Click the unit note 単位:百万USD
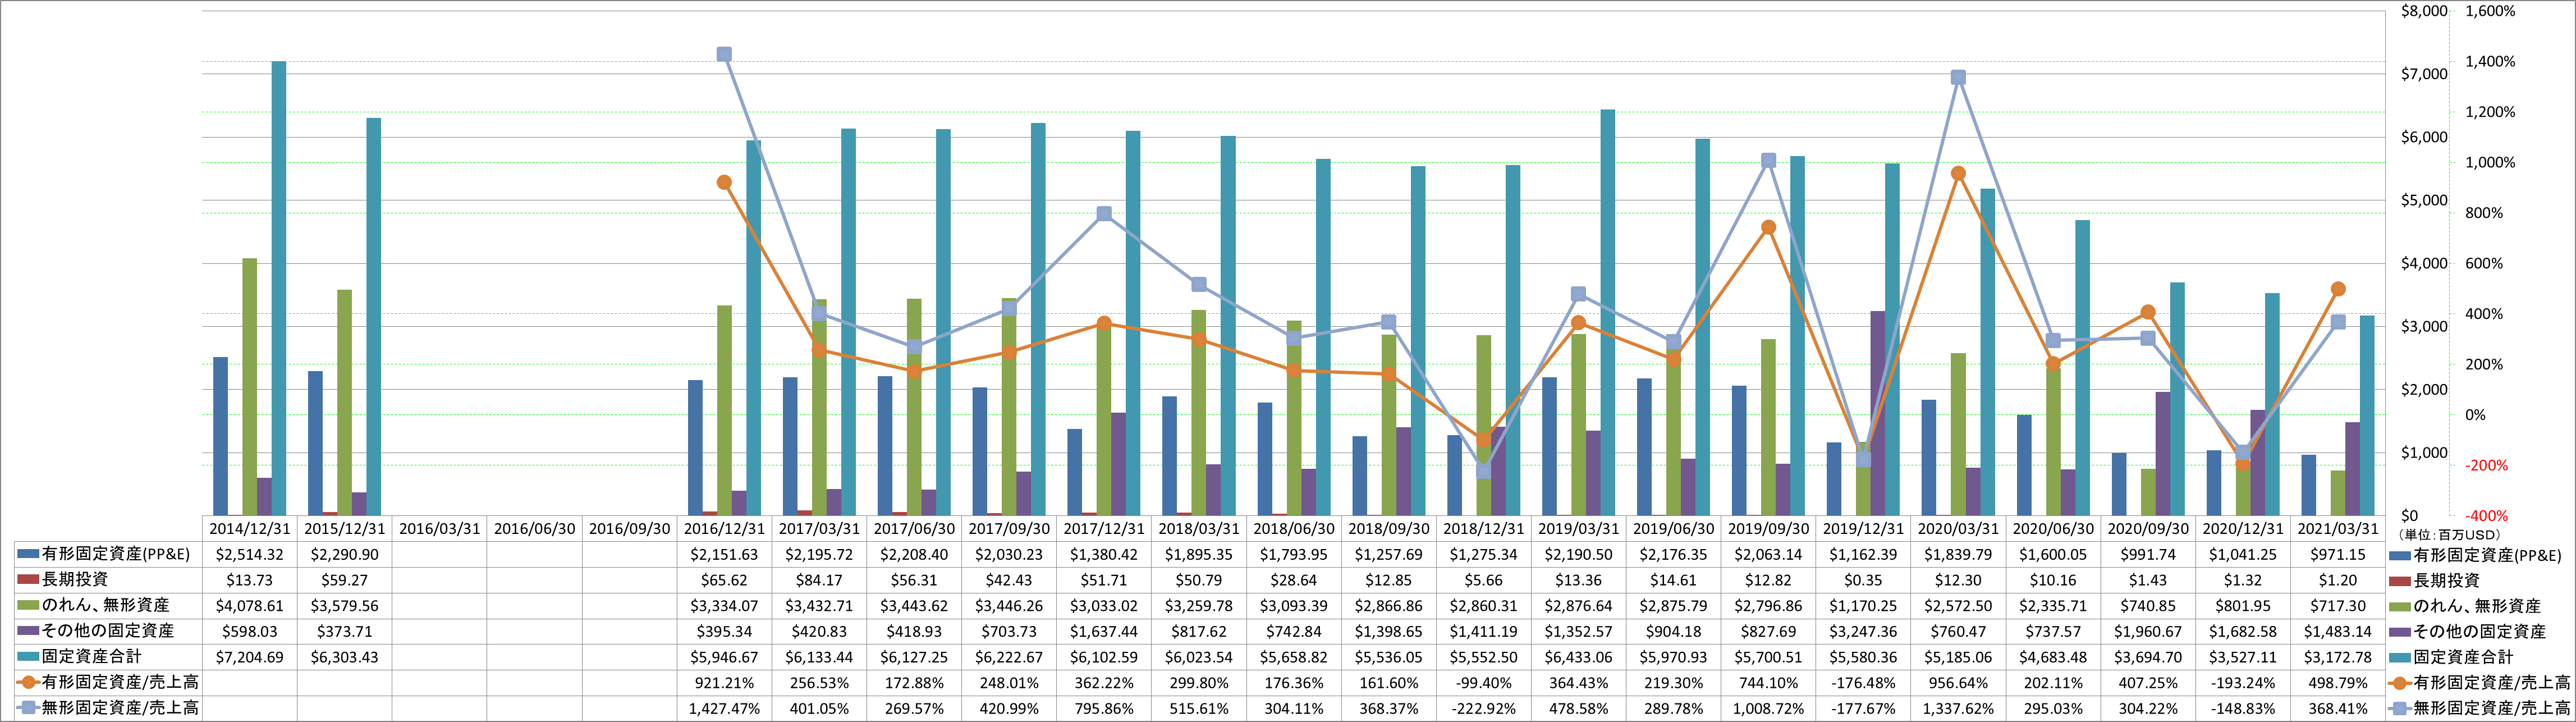The width and height of the screenshot is (2576, 722). tap(2449, 534)
